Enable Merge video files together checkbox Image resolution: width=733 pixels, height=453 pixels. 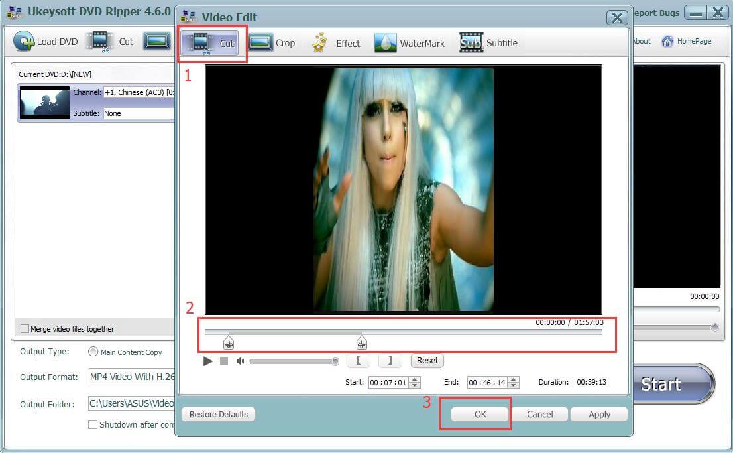click(x=25, y=329)
